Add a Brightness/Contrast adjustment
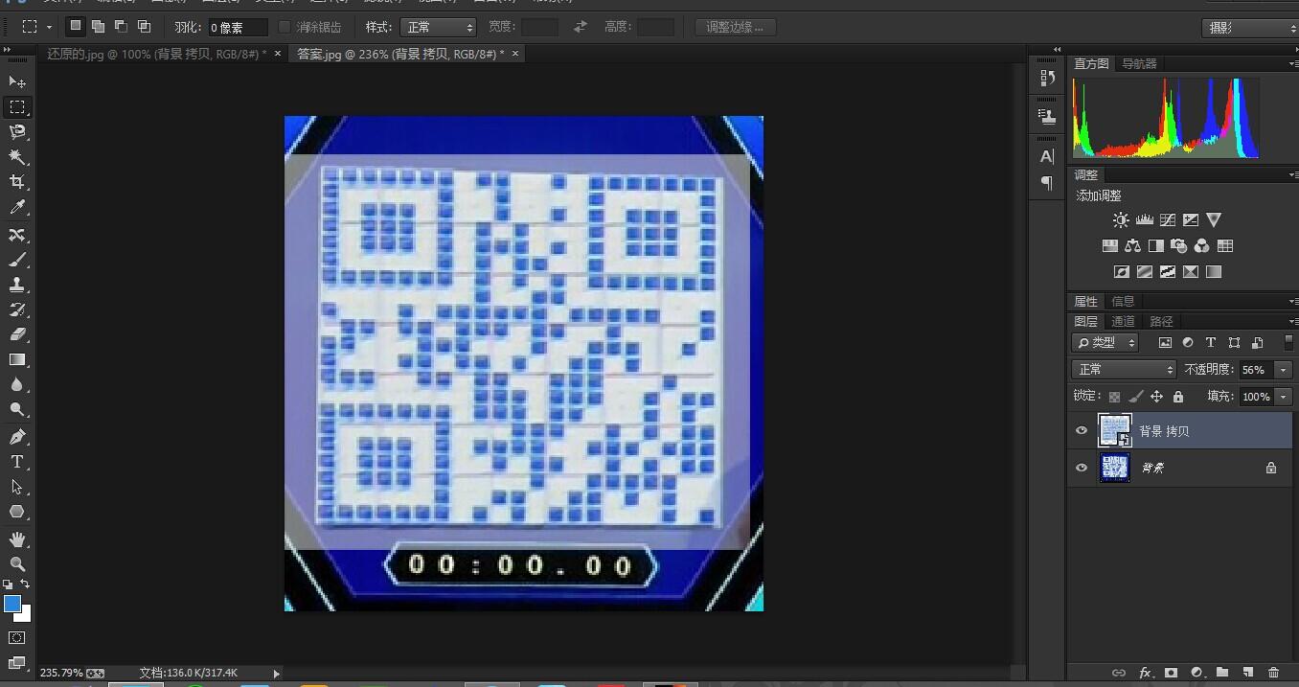This screenshot has width=1299, height=687. (x=1121, y=220)
